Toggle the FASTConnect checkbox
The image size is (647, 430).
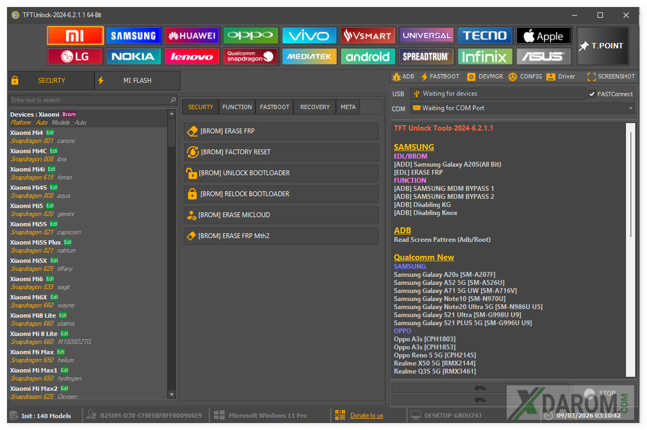pyautogui.click(x=592, y=94)
